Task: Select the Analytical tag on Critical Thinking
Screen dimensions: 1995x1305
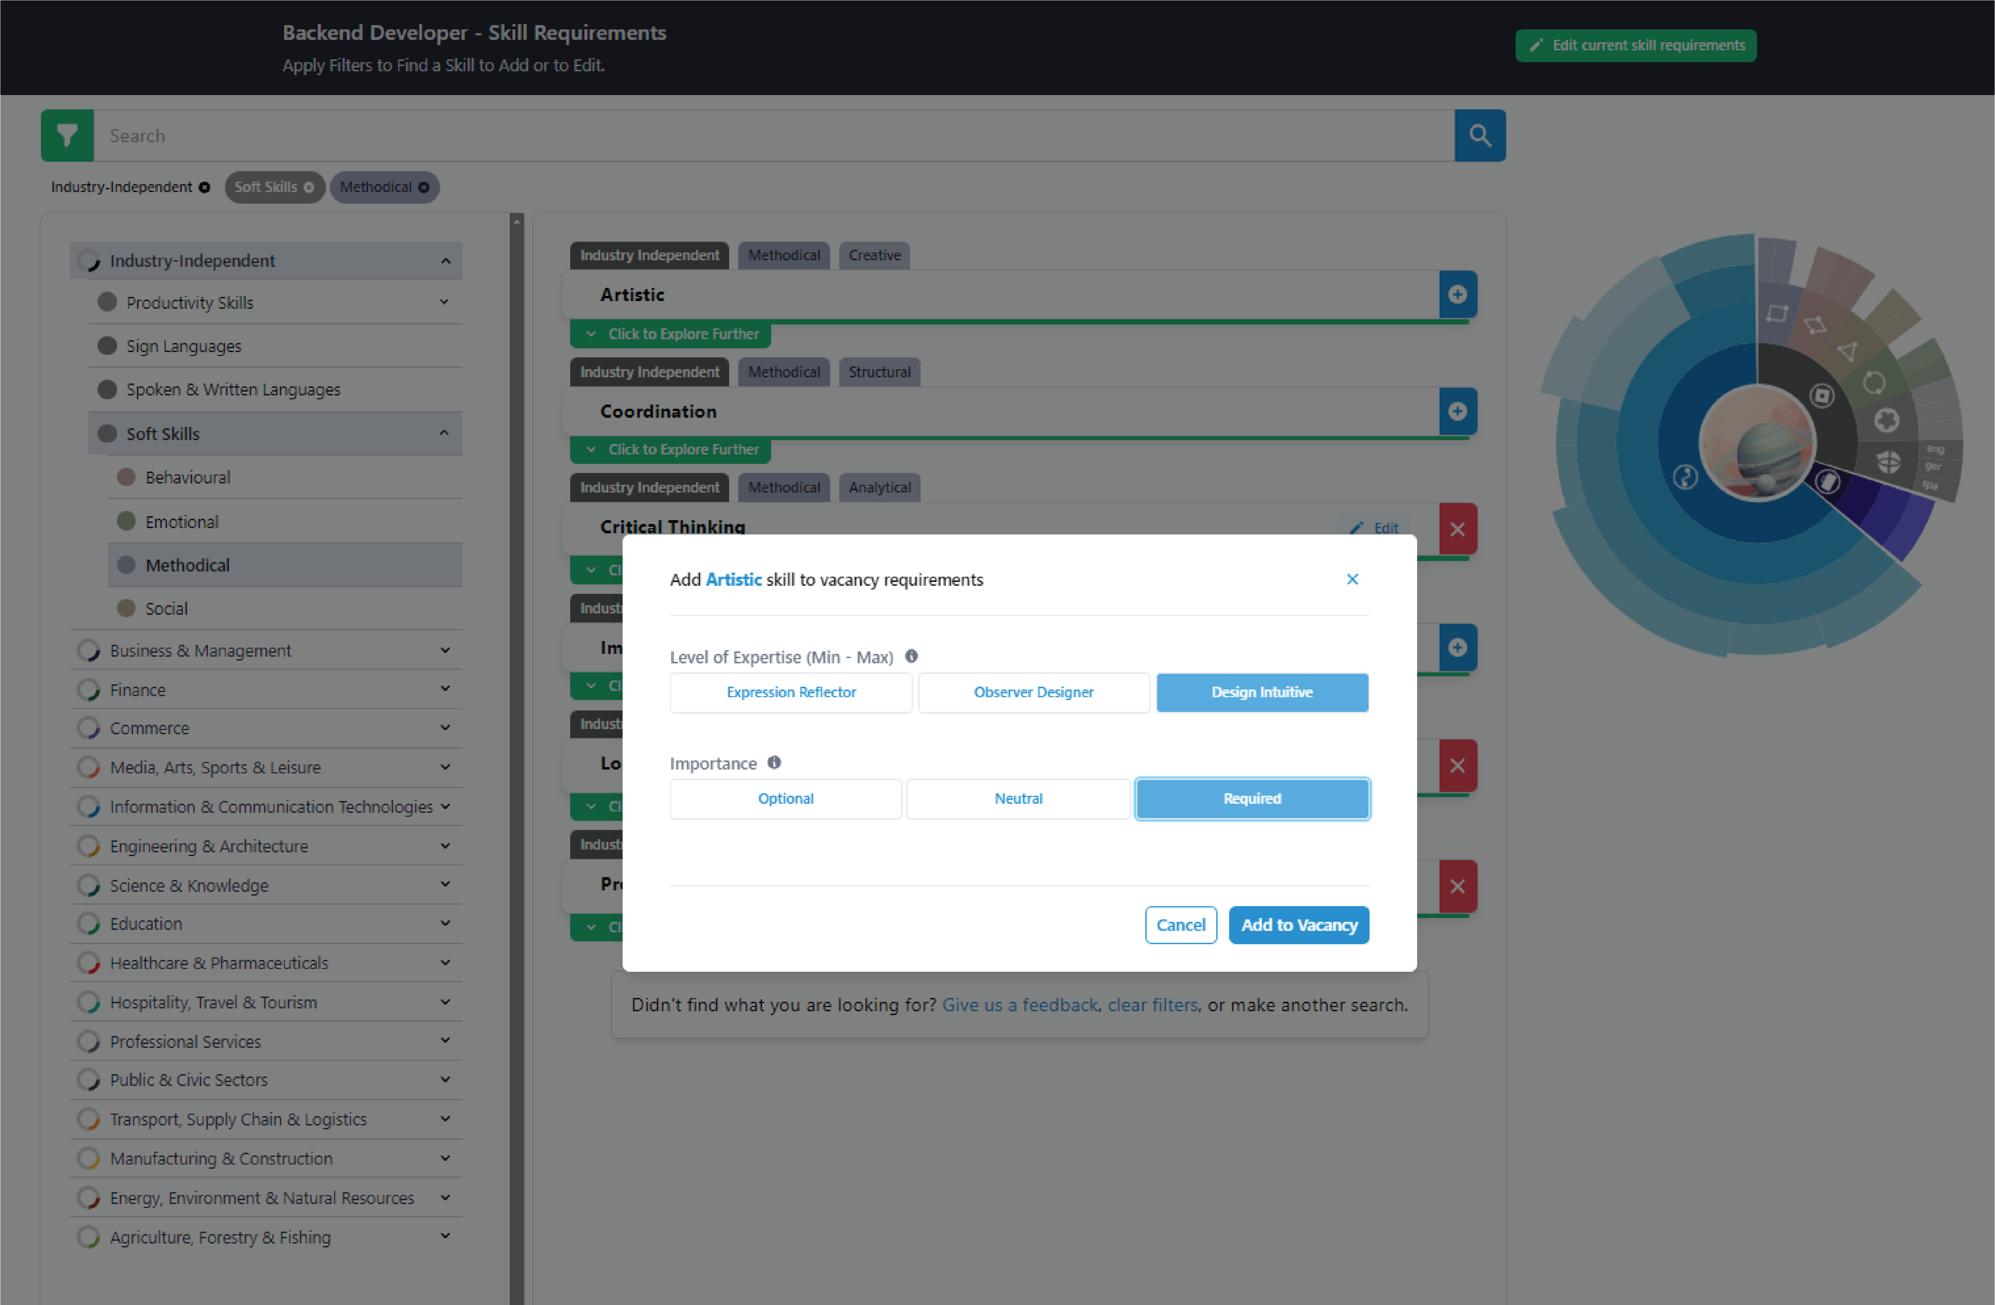Action: (x=879, y=487)
